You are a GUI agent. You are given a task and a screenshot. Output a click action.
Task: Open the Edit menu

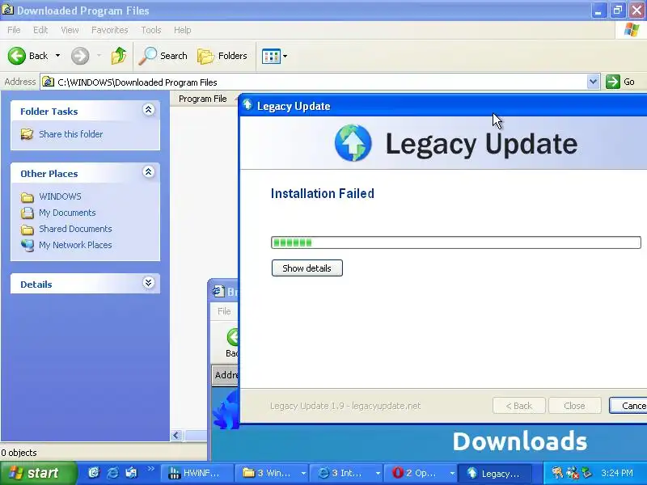point(40,30)
